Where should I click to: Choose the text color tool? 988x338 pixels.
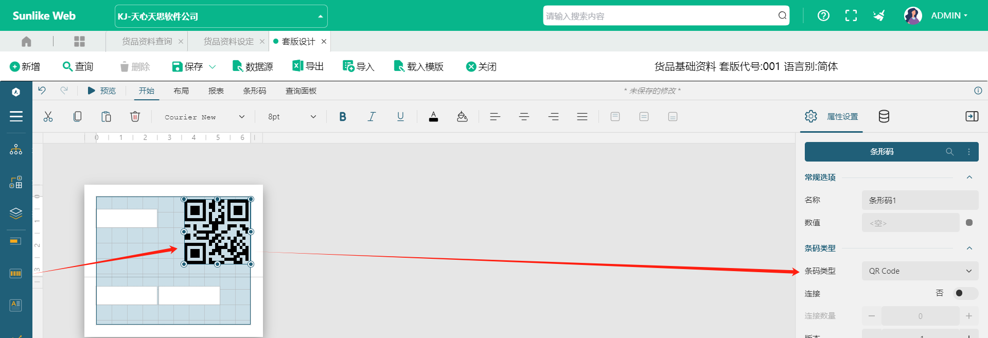(433, 117)
